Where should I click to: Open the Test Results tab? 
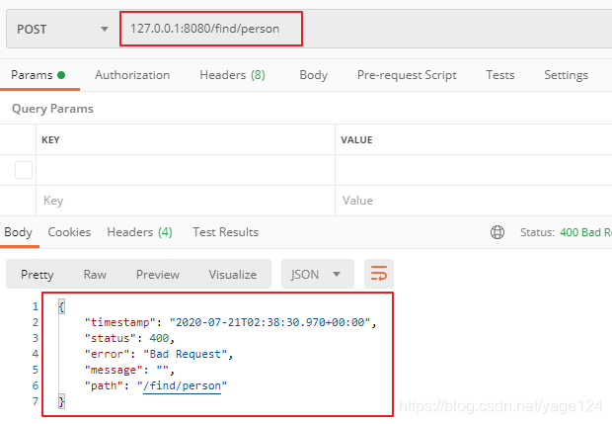(225, 232)
